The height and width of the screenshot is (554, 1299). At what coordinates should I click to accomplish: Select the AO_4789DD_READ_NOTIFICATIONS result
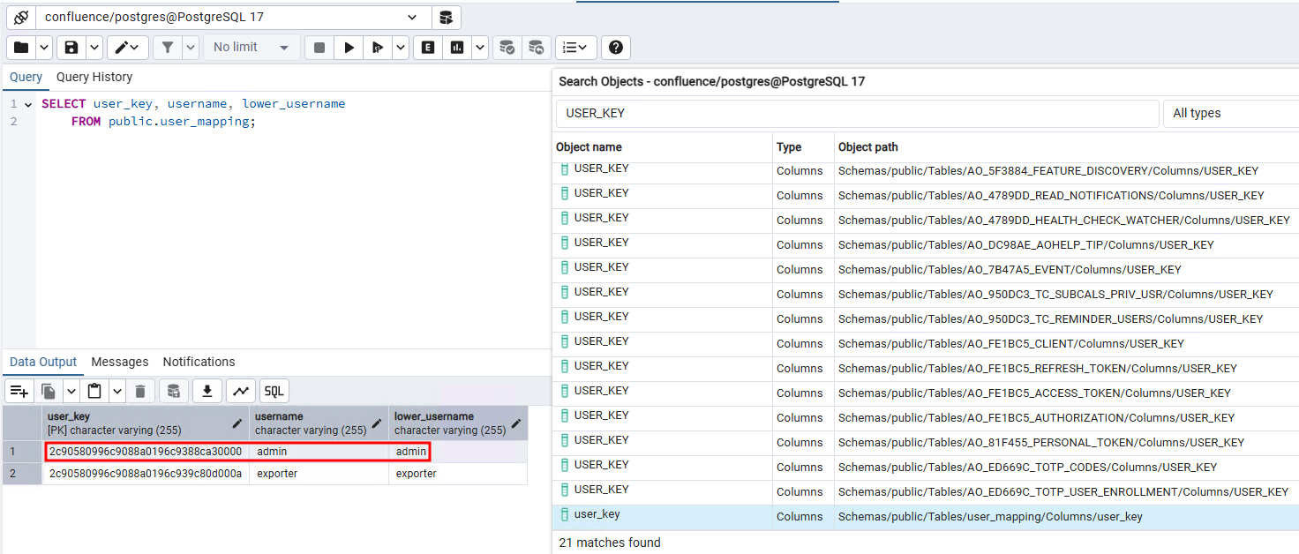pos(926,195)
